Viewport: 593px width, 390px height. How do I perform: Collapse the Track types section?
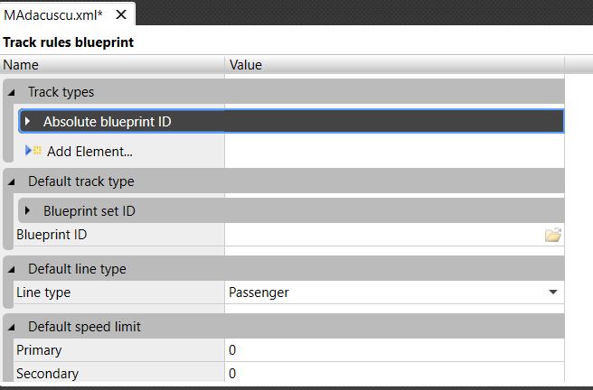click(x=12, y=92)
